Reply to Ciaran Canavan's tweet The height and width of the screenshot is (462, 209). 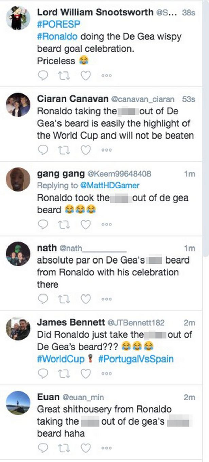click(x=43, y=150)
